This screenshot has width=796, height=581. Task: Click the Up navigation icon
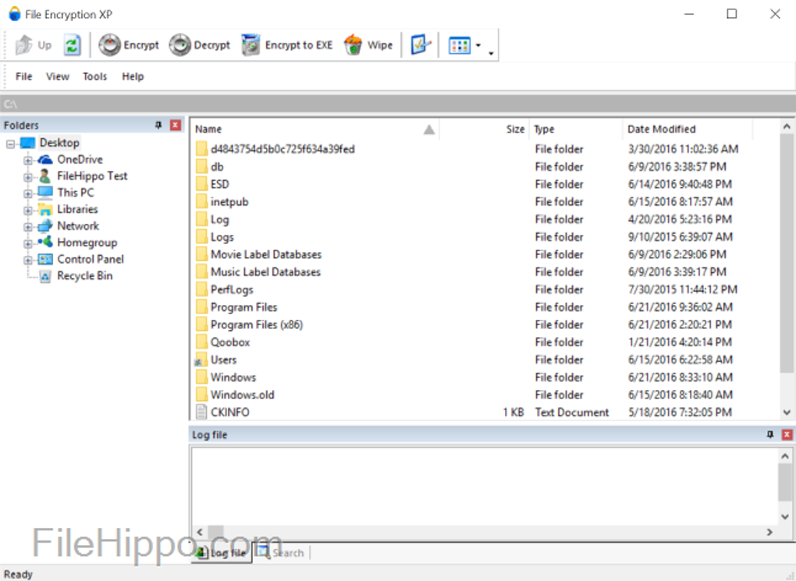tap(31, 44)
